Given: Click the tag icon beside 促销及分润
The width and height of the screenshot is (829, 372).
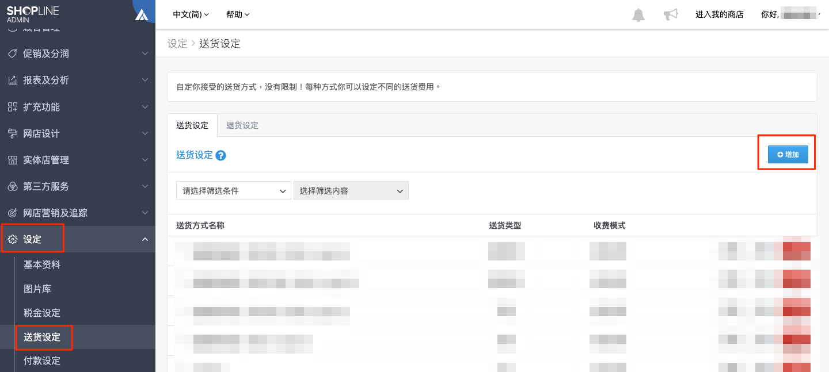Looking at the screenshot, I should [12, 53].
